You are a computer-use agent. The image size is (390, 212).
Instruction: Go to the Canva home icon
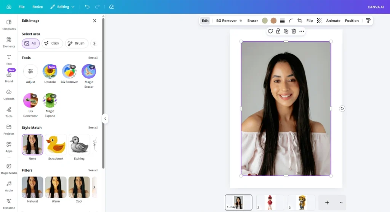point(9,7)
